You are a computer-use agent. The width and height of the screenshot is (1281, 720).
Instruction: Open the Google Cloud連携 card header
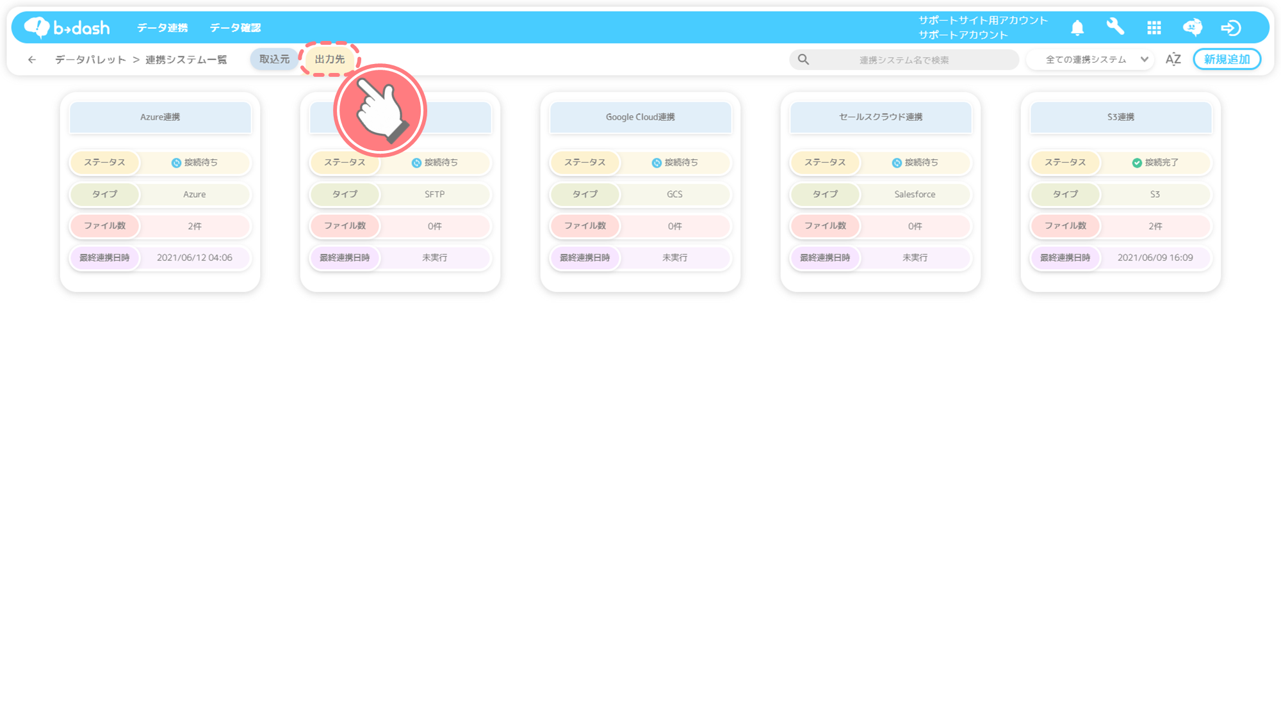[x=640, y=117]
